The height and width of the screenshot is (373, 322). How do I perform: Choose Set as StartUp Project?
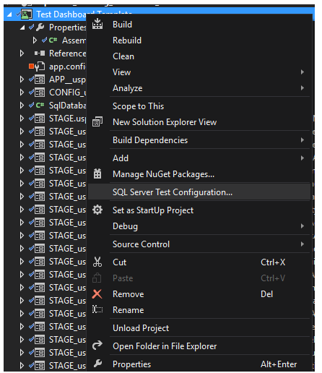(x=199, y=210)
